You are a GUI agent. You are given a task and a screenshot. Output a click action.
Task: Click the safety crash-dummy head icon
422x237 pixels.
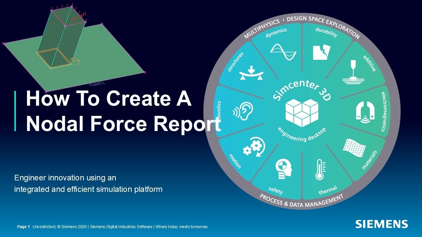click(283, 169)
